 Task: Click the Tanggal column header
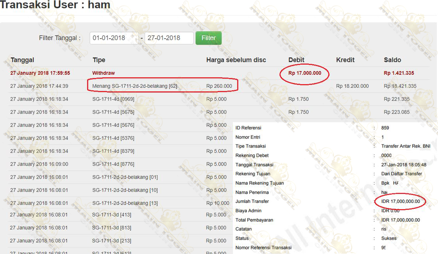point(22,60)
